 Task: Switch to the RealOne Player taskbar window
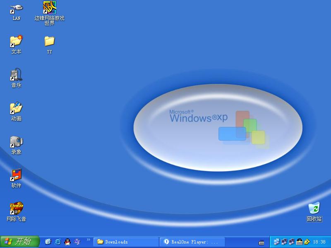[x=192, y=242]
